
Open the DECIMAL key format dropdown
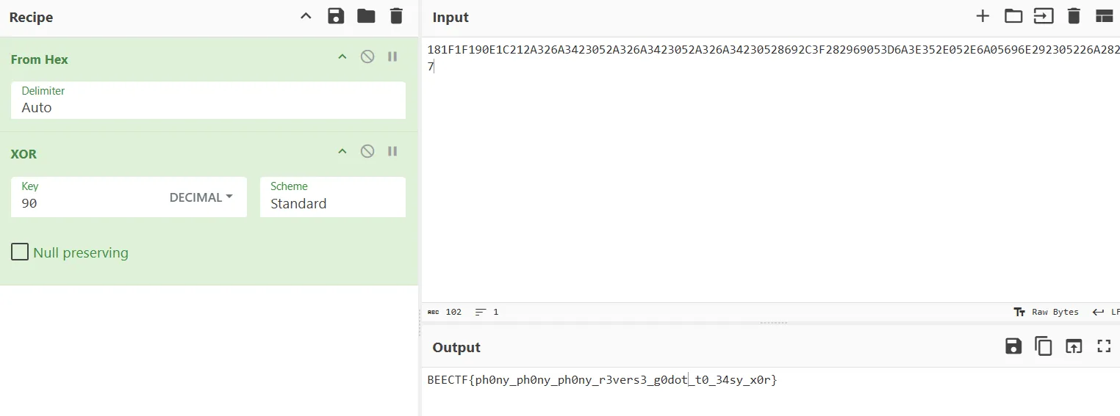201,197
